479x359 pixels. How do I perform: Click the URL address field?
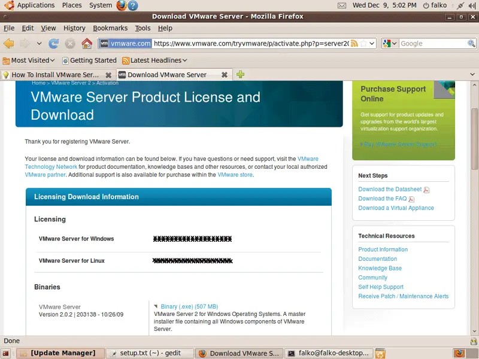pyautogui.click(x=251, y=43)
